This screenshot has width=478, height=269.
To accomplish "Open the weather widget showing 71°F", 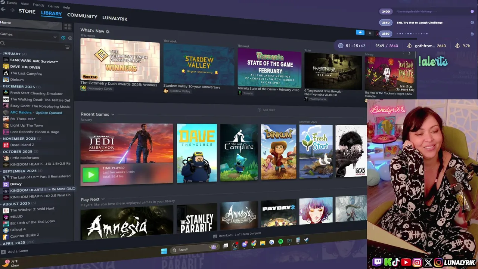I will tap(10, 263).
